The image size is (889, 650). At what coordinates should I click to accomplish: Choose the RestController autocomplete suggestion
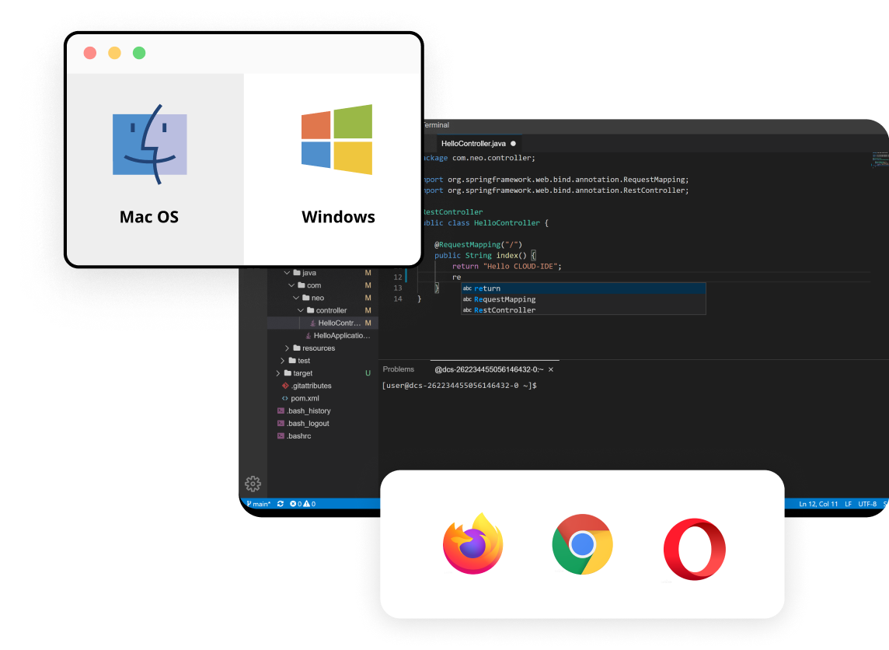[x=584, y=309]
